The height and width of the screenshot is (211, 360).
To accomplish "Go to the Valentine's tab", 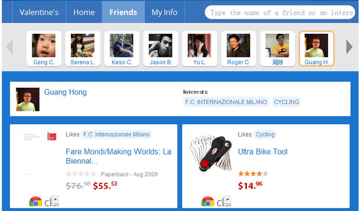I will coord(39,12).
